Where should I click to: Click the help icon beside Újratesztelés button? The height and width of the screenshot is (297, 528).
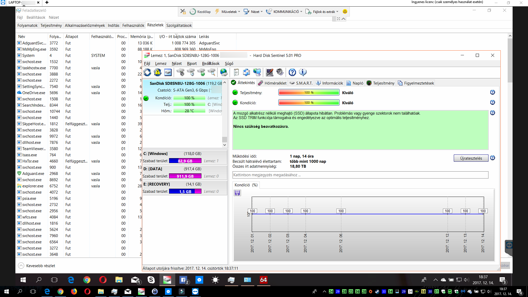(493, 158)
